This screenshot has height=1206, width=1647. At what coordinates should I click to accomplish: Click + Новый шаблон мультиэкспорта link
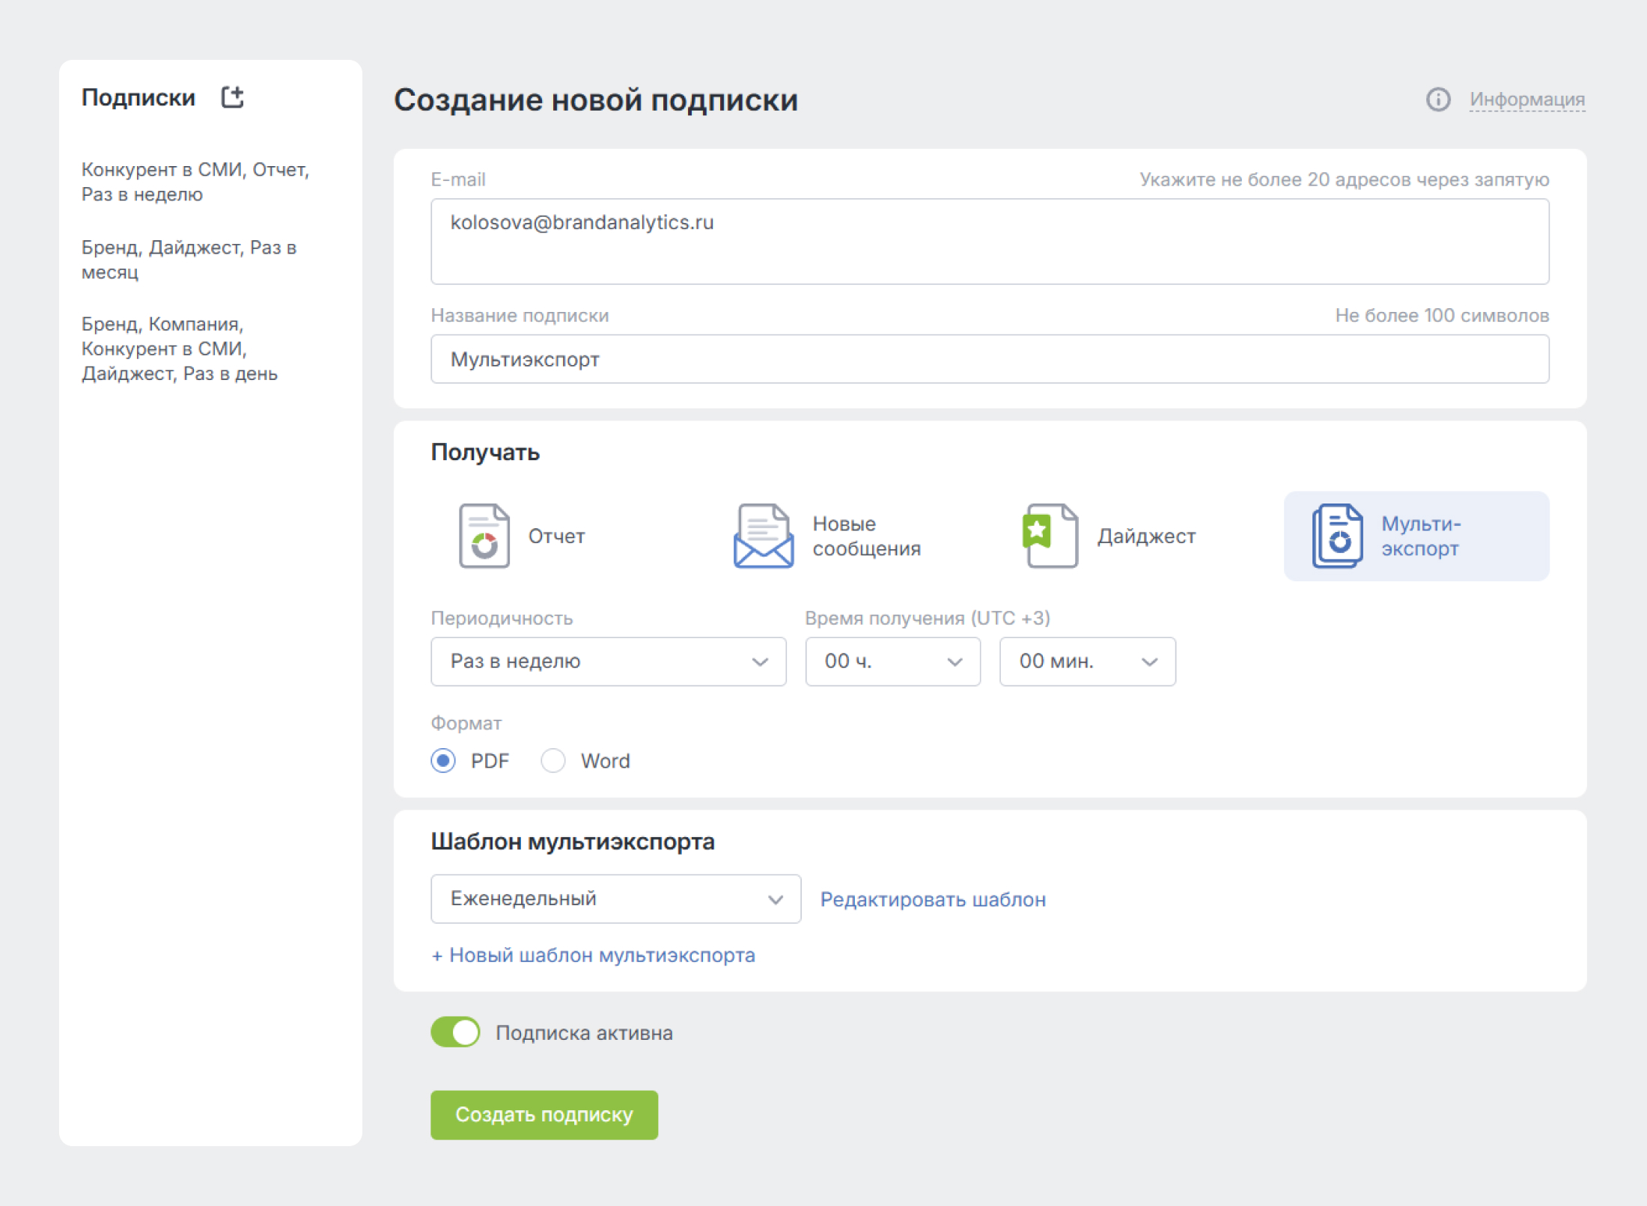[x=593, y=955]
